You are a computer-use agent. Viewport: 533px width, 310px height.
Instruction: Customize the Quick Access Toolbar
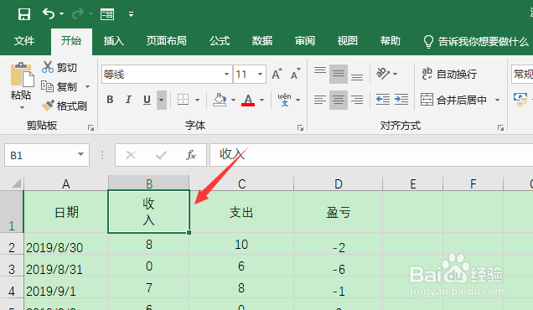[x=131, y=14]
